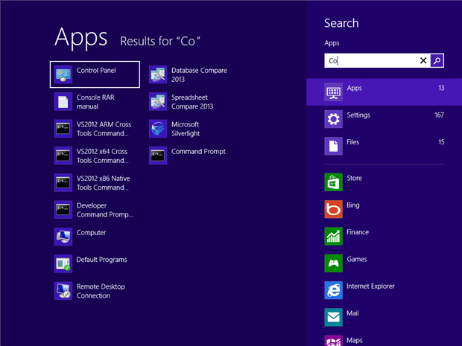Search within the Maps app icon
The height and width of the screenshot is (346, 462).
pyautogui.click(x=333, y=341)
